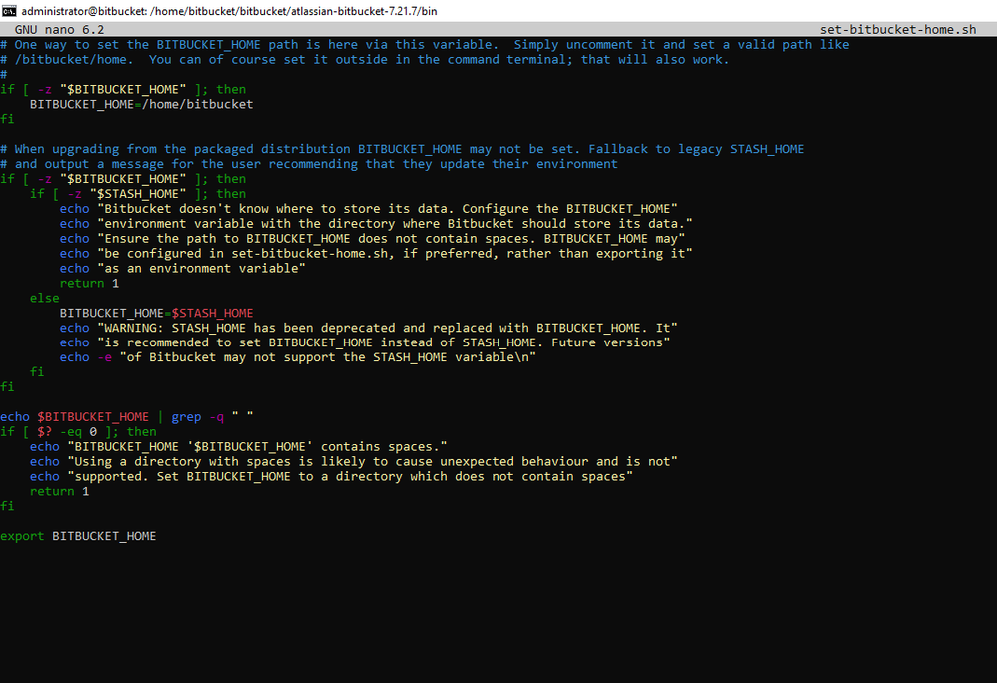Viewport: 997px width, 683px height.
Task: Click the window title path ending in atlassian-bitbucket-7.21.7/bin
Action: 229,11
